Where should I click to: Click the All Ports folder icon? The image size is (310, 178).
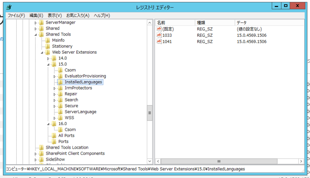(x=54, y=136)
